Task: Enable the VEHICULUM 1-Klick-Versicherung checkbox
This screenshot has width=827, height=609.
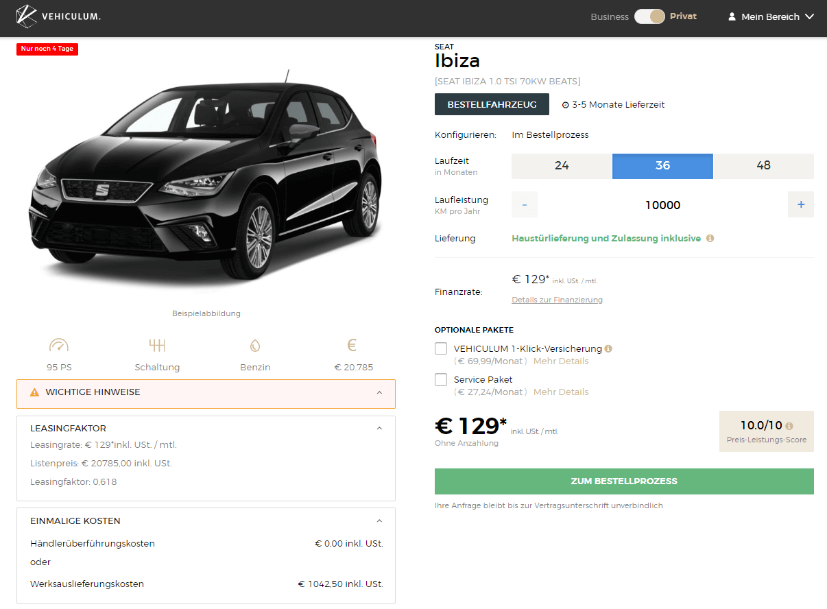Action: [441, 348]
